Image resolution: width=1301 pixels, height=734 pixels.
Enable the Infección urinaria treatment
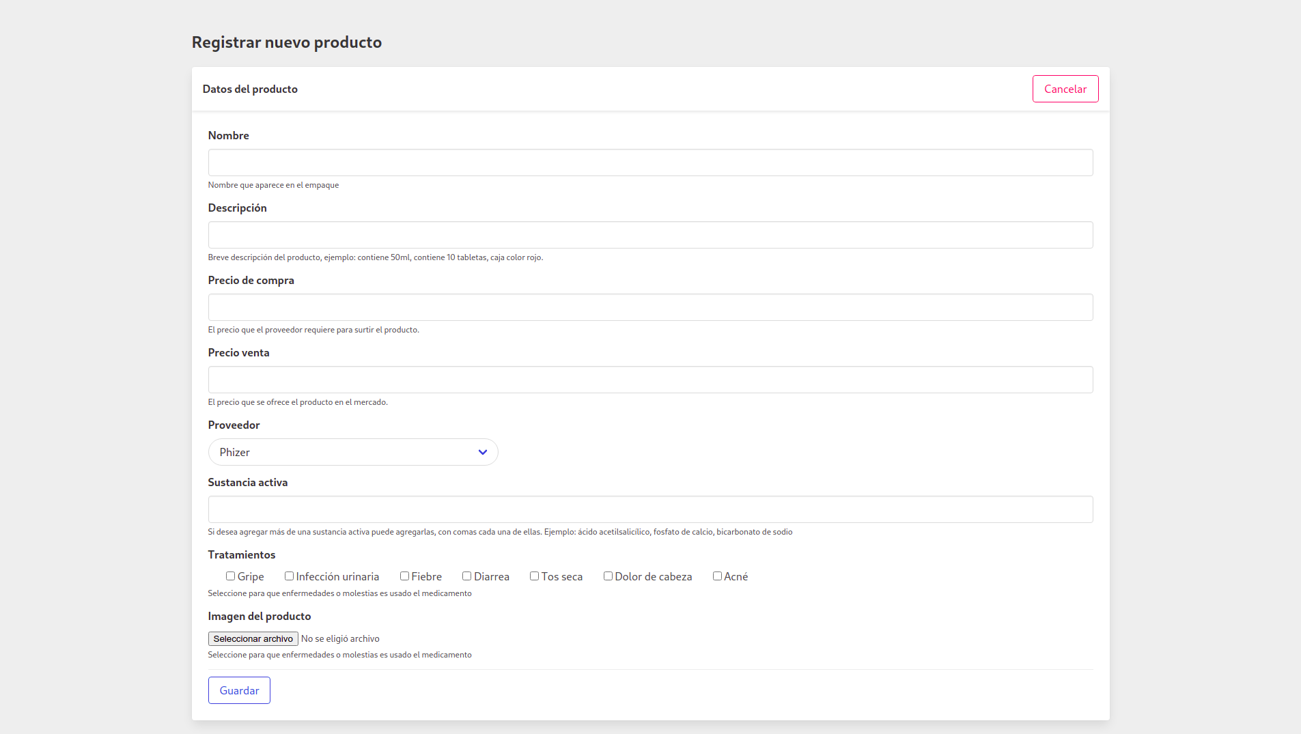point(289,576)
